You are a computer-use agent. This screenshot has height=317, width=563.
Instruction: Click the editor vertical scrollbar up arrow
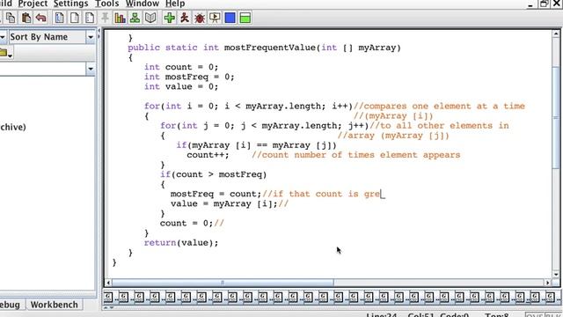click(x=556, y=33)
